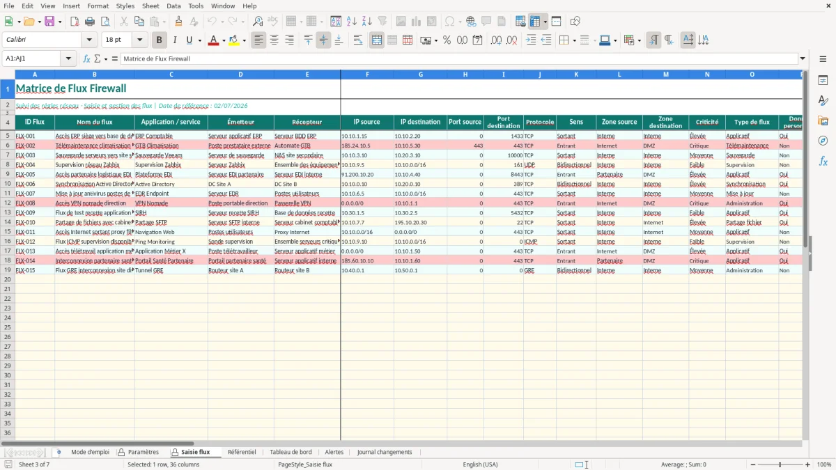Toggle Center Horizontally alignment
836x470 pixels.
274,40
